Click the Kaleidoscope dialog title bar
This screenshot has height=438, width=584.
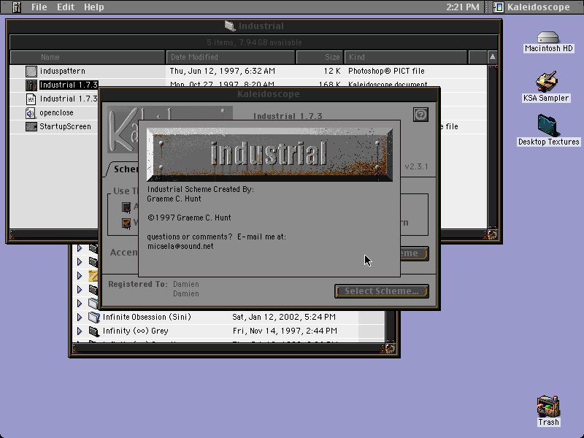tap(269, 94)
